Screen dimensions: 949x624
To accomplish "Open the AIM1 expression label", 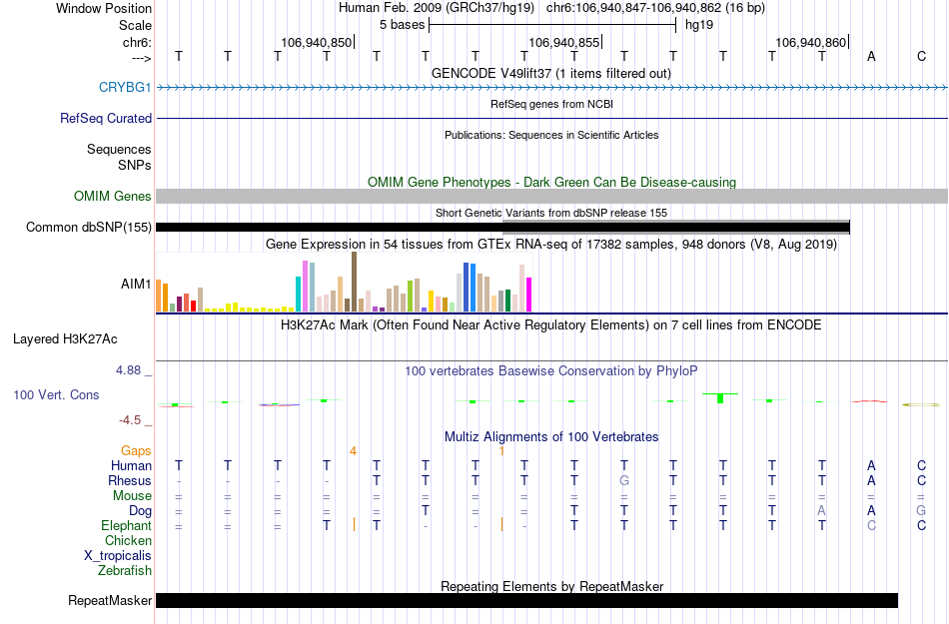I will [136, 284].
